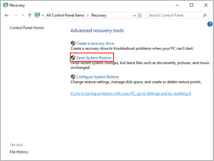Click the double chevron in address bar

pos(43,15)
